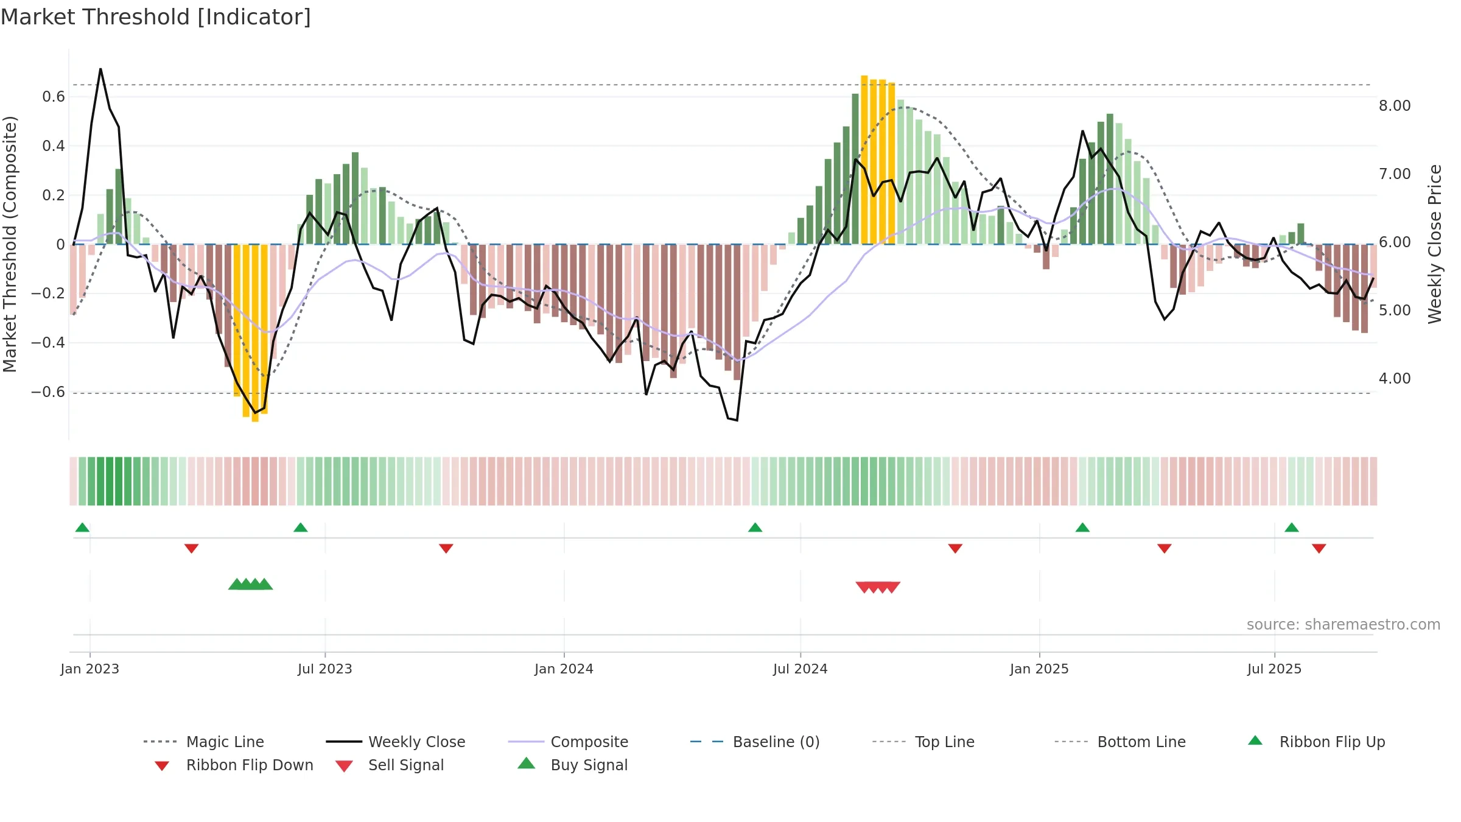Select the Jul 2024 x-axis label
Viewport: 1461px width, 822px height.
801,669
